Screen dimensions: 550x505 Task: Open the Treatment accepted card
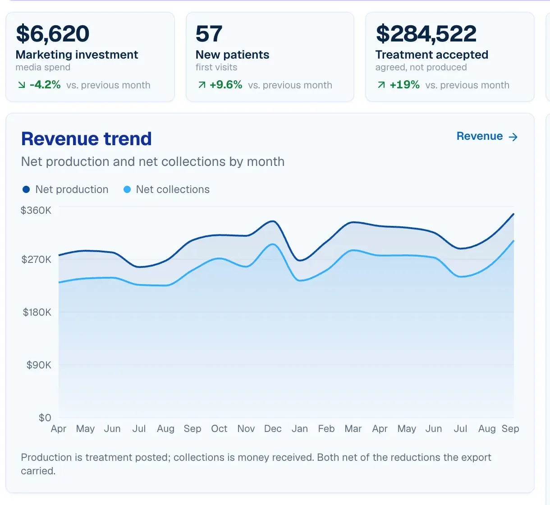click(x=450, y=57)
